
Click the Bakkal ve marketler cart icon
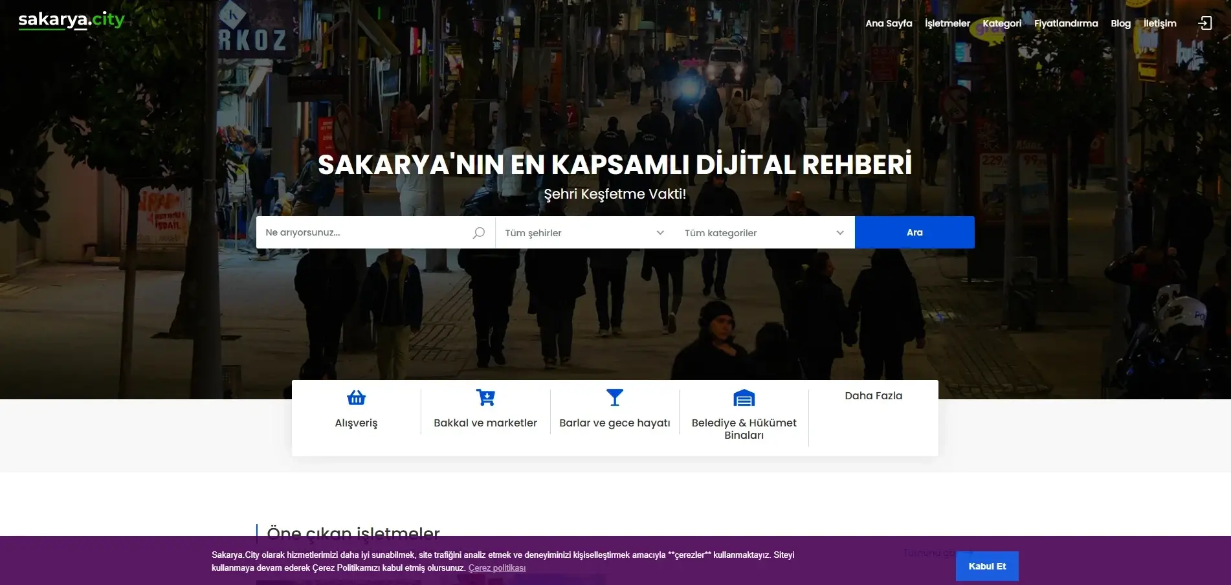(x=485, y=397)
